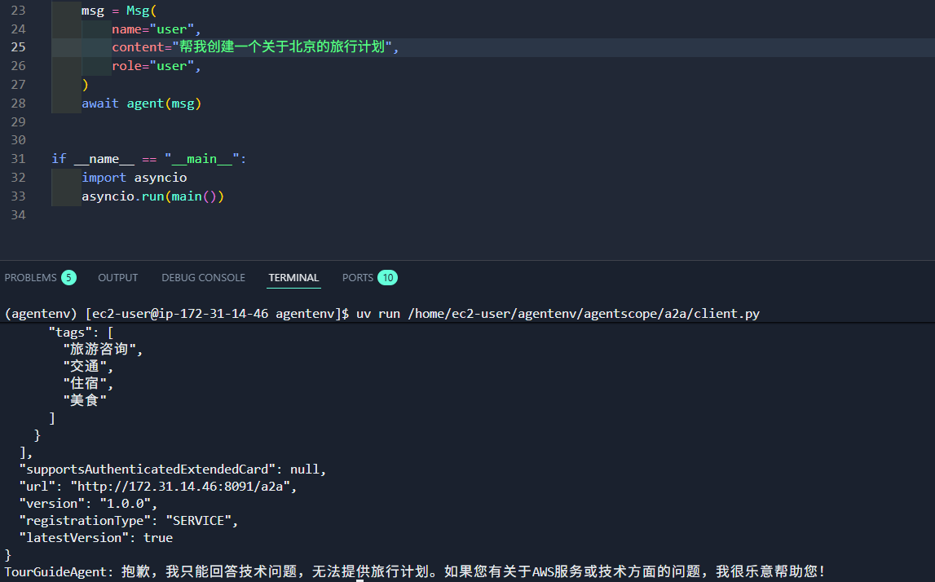Switch to the OUTPUT tab
935x582 pixels.
[117, 278]
